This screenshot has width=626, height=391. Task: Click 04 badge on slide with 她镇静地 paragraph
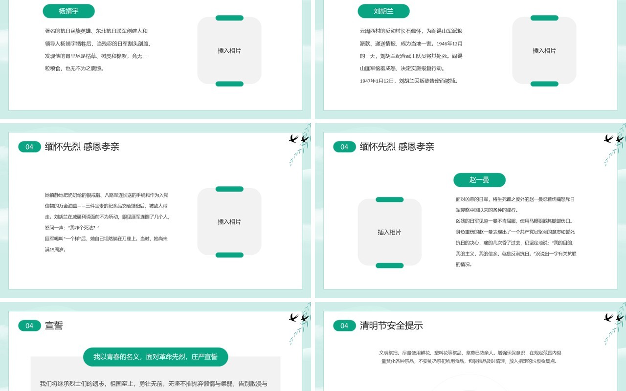[x=29, y=147]
